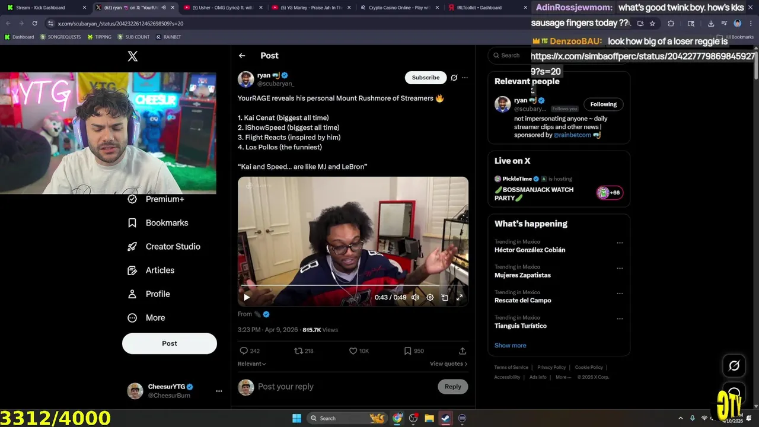Open the SUB COUNT bookmark

click(133, 37)
